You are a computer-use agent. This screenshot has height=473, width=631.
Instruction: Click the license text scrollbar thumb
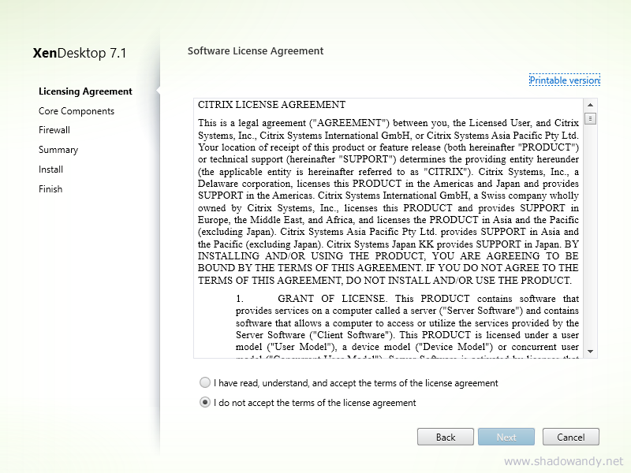[590, 119]
